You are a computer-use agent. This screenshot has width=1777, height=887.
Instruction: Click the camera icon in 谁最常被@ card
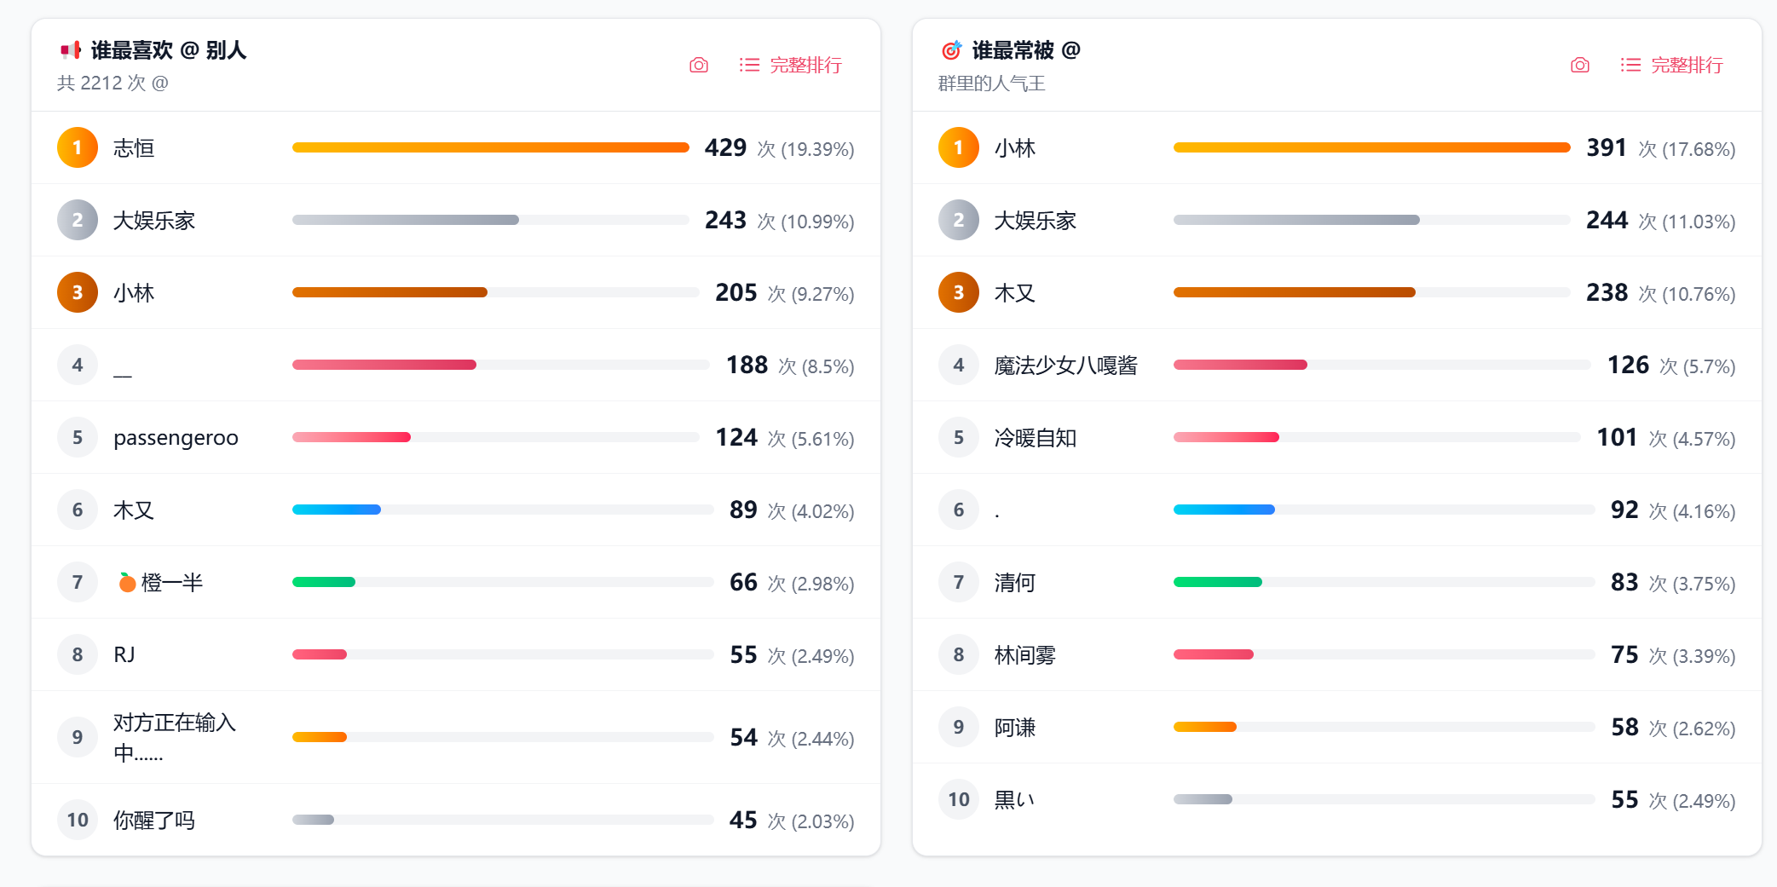[1579, 66]
